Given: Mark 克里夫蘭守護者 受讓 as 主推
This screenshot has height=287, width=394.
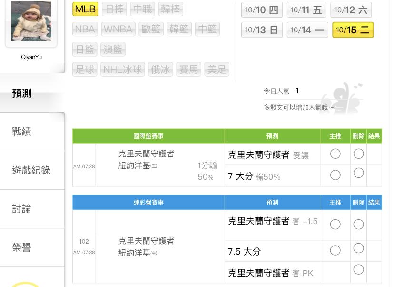Looking at the screenshot, I should tap(335, 154).
